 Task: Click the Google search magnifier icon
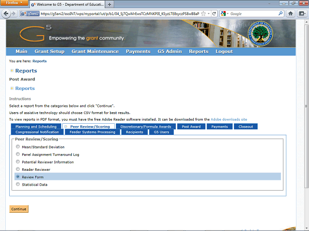coord(281,13)
